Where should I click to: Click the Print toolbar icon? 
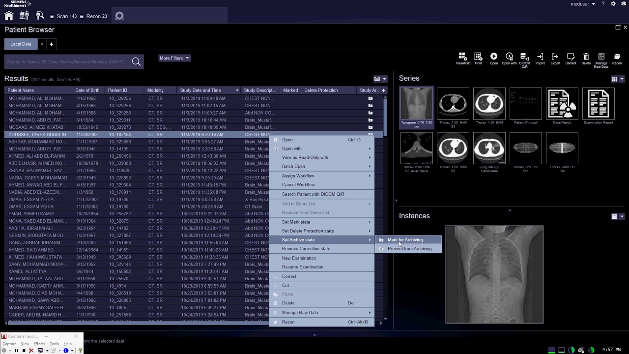(x=478, y=59)
